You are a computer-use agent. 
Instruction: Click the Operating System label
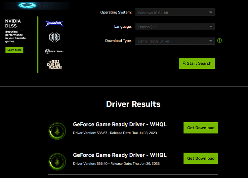116,12
